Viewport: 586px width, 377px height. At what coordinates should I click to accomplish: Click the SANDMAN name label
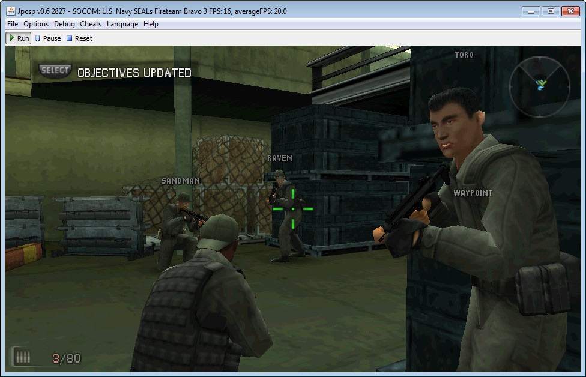[x=181, y=181]
